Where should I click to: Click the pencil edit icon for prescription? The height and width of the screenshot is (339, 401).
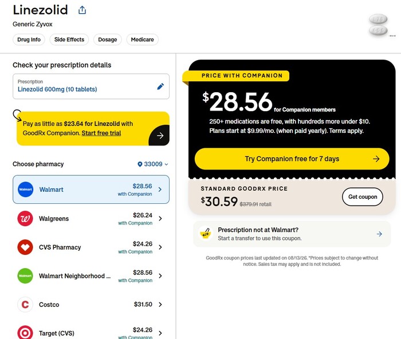coord(160,86)
